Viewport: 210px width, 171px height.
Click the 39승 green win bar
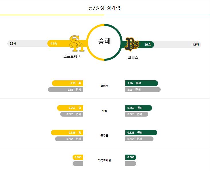pos(138,45)
